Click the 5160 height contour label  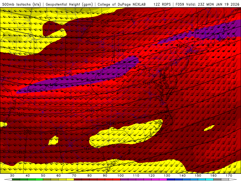(104, 22)
